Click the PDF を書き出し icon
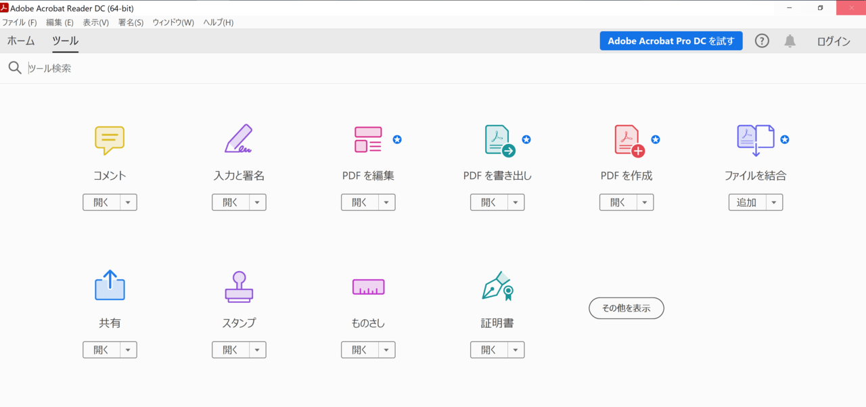This screenshot has height=407, width=866. click(x=500, y=141)
